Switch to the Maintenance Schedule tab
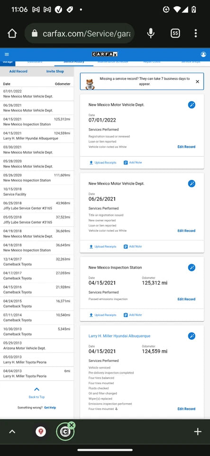 pyautogui.click(x=112, y=62)
